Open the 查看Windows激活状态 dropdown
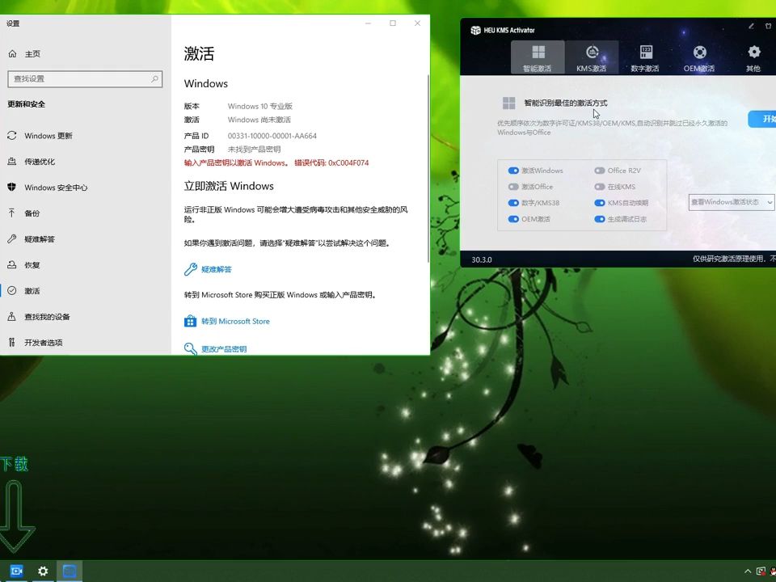Image resolution: width=776 pixels, height=582 pixels. pos(730,202)
